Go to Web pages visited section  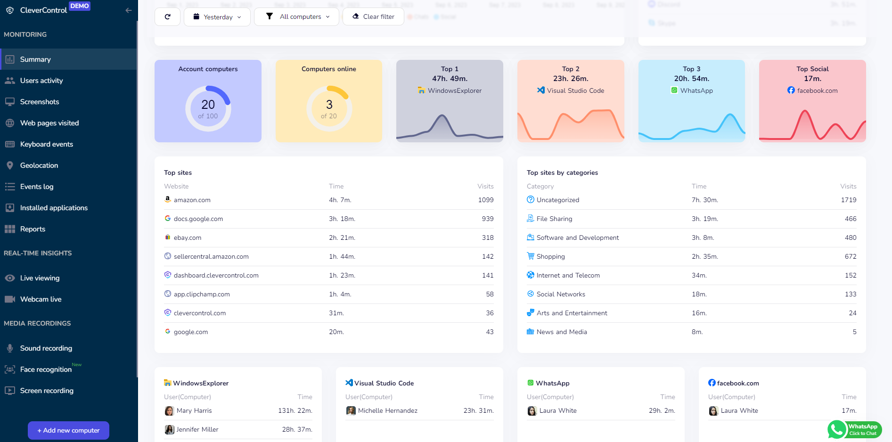tap(49, 123)
